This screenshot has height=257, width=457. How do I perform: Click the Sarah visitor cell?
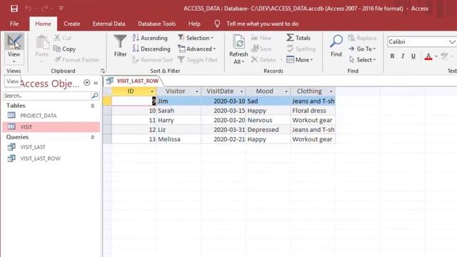[179, 111]
